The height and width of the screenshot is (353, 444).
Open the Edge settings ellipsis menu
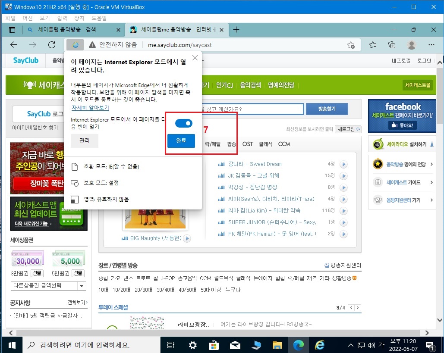point(431,45)
